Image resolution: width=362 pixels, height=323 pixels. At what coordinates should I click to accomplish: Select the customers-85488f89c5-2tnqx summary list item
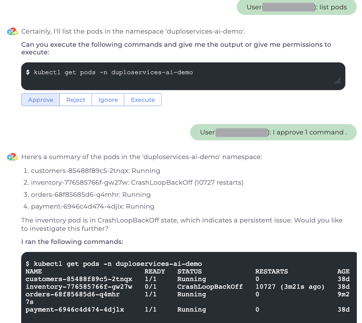95,171
